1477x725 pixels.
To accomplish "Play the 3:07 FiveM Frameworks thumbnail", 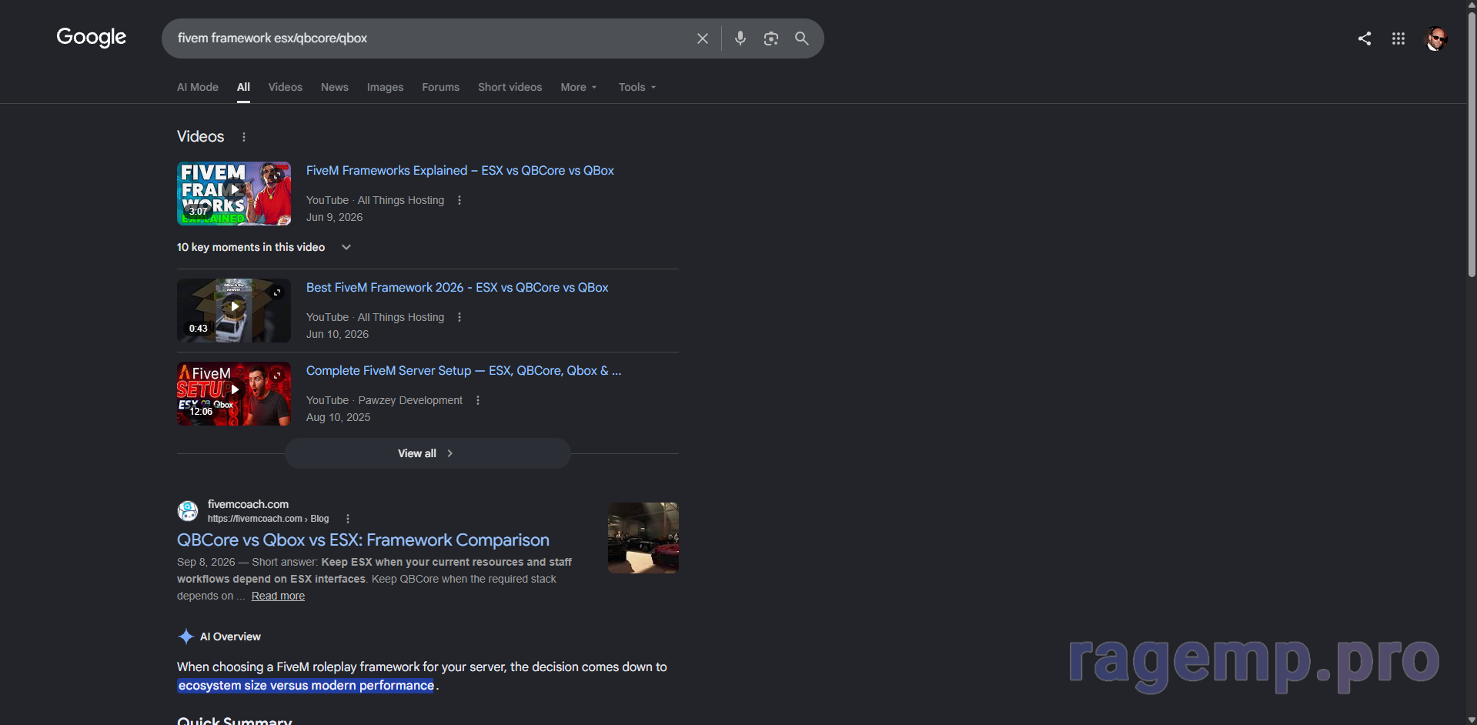I will [x=234, y=193].
